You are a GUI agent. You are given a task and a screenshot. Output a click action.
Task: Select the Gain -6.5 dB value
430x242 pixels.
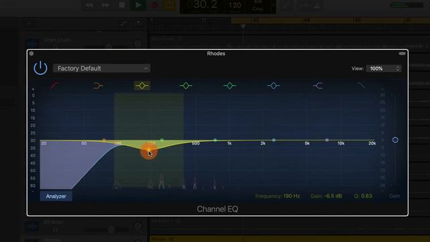[x=333, y=196]
